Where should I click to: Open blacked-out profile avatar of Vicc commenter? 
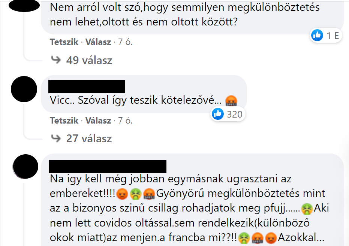point(24,89)
